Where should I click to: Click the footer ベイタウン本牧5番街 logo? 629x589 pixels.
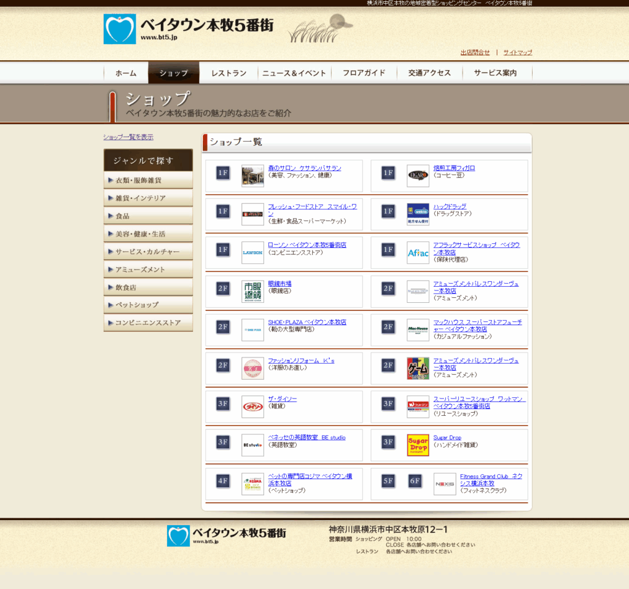(x=227, y=535)
